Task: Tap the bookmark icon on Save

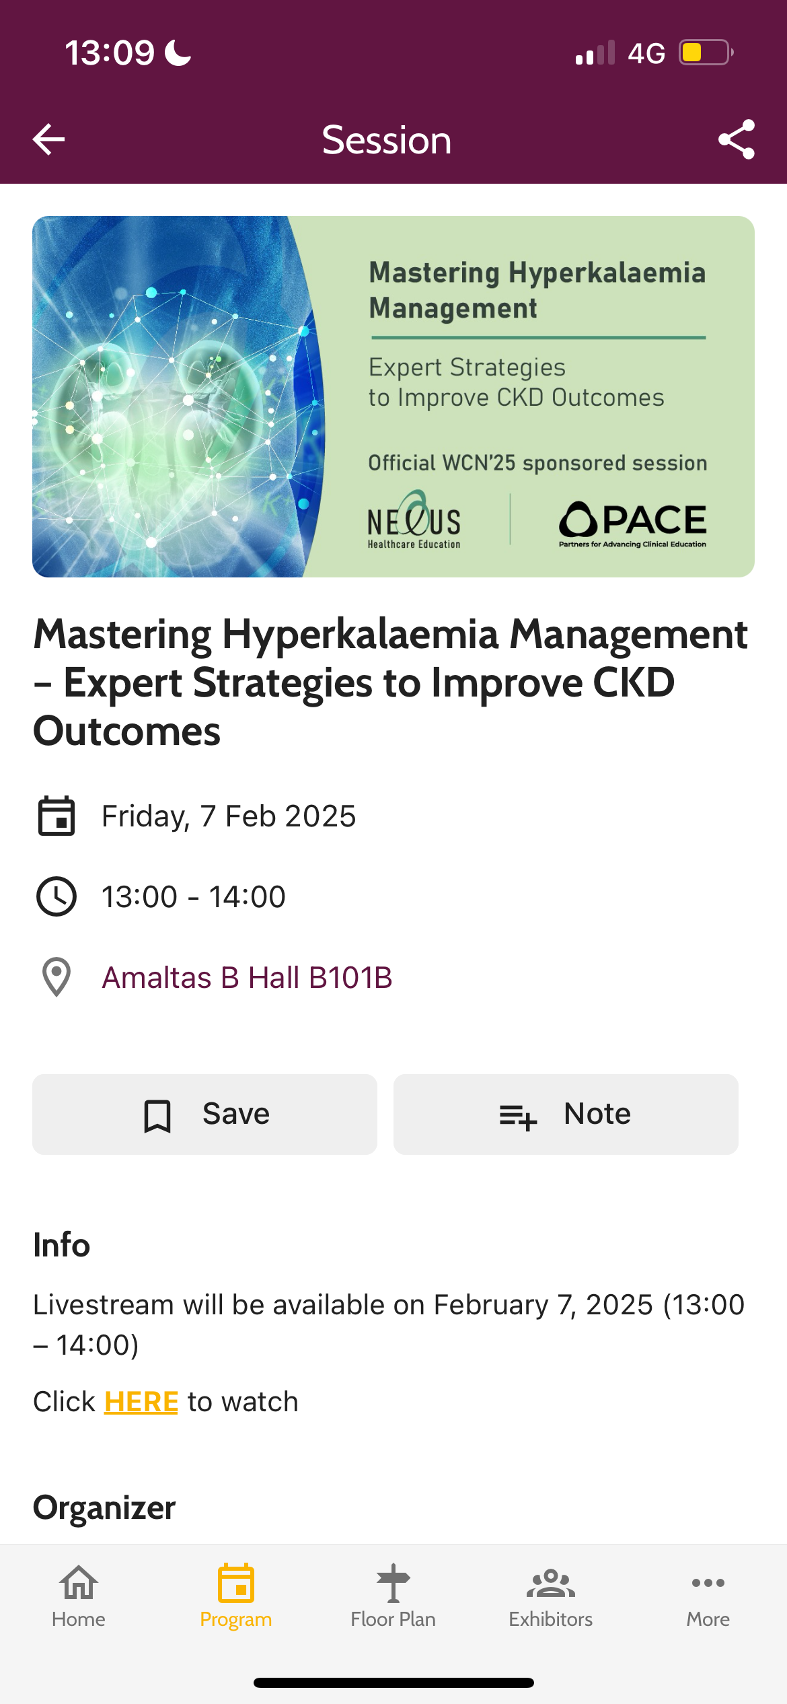Action: tap(157, 1116)
